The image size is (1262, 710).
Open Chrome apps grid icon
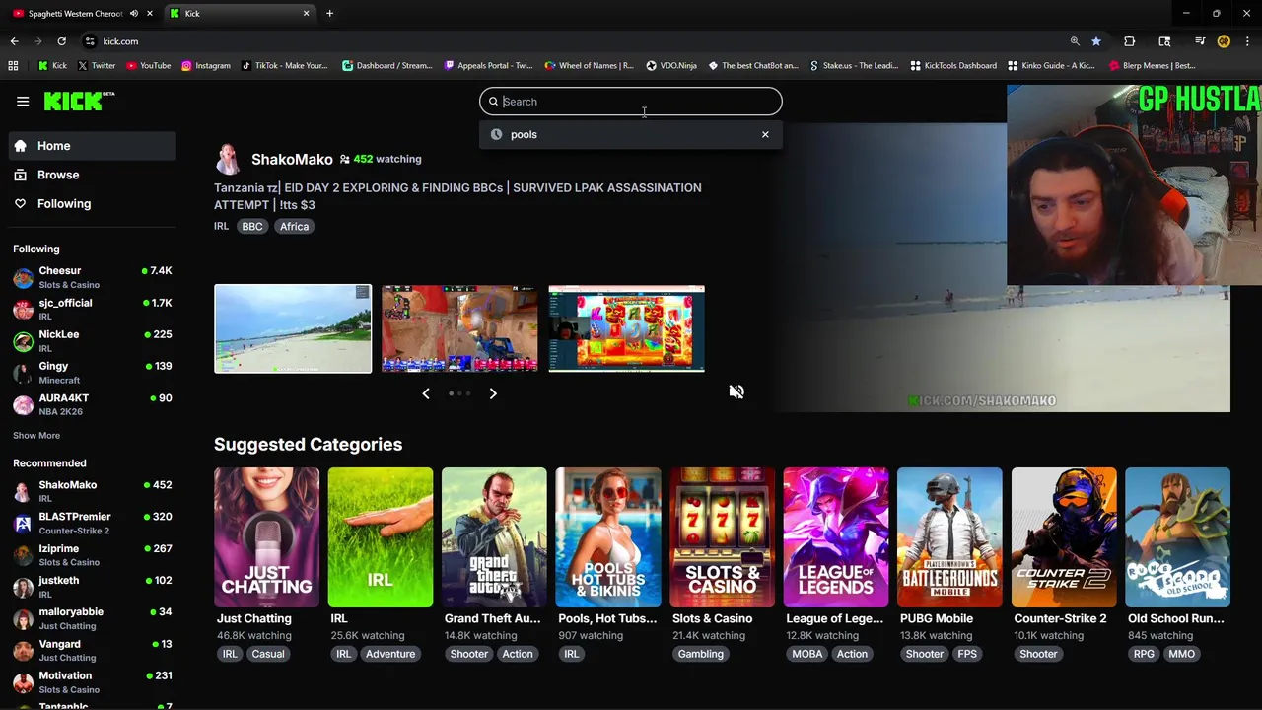13,66
